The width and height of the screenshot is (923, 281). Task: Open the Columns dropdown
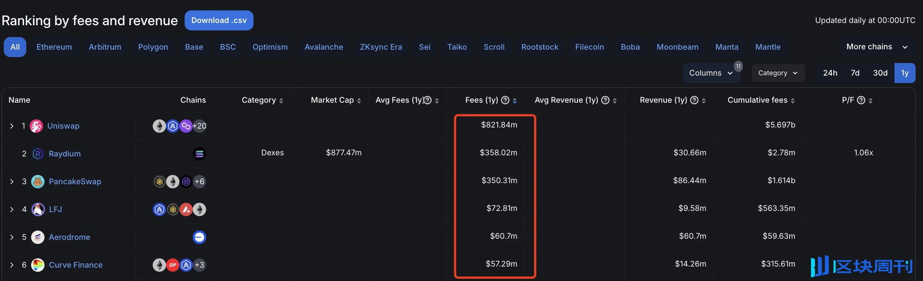pyautogui.click(x=711, y=73)
